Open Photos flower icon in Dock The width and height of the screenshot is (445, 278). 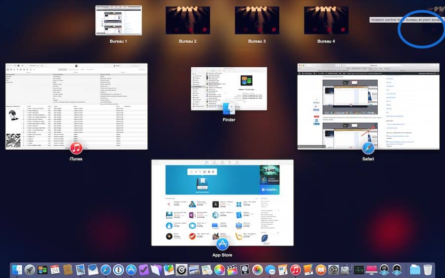click(258, 270)
